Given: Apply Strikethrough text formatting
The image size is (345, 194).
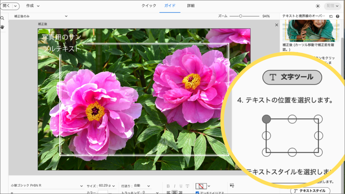Looking at the screenshot, I should point(188,186).
